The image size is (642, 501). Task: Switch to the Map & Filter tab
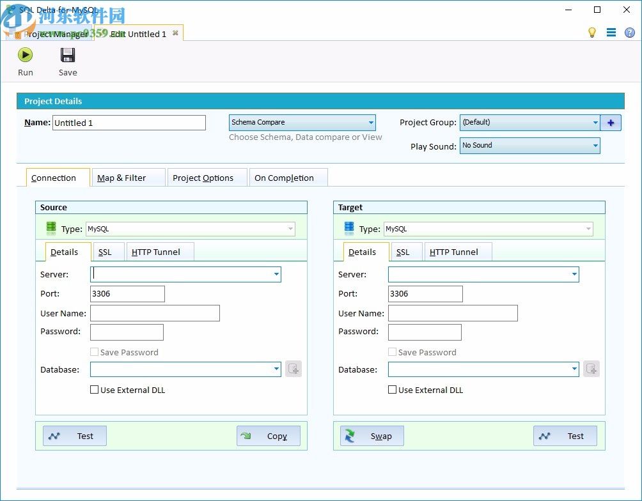(128, 177)
